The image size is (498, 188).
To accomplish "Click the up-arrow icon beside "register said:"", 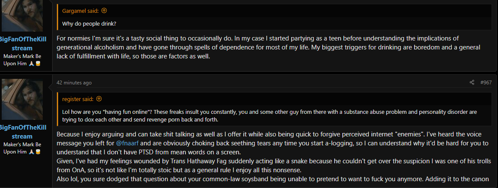I will [x=99, y=99].
